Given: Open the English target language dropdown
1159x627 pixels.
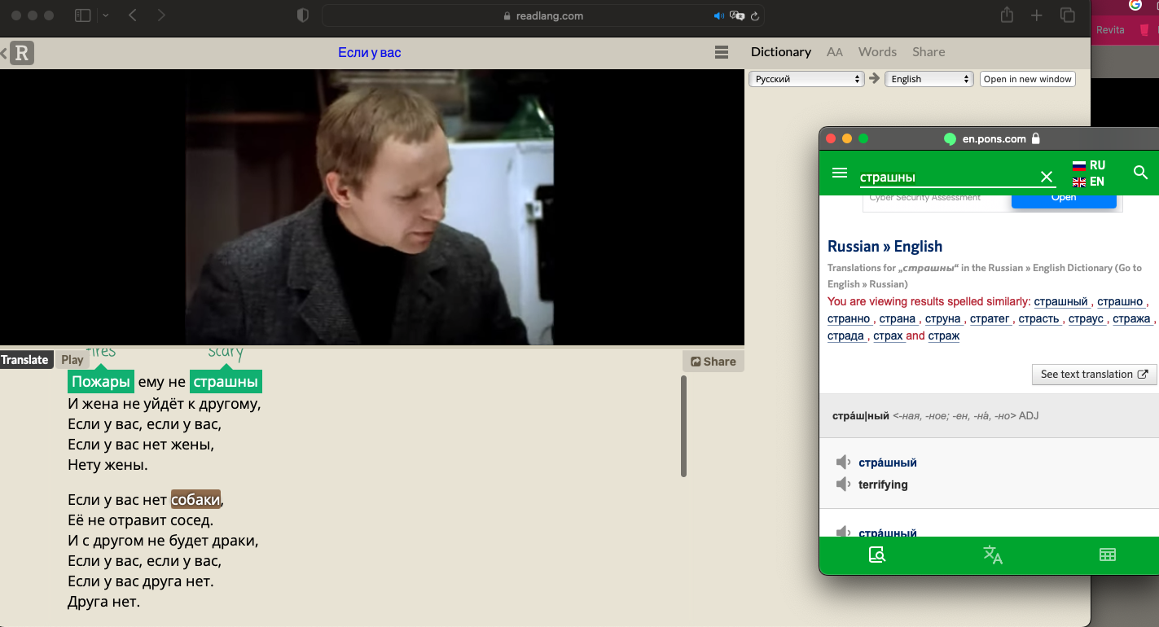Looking at the screenshot, I should click(x=929, y=79).
